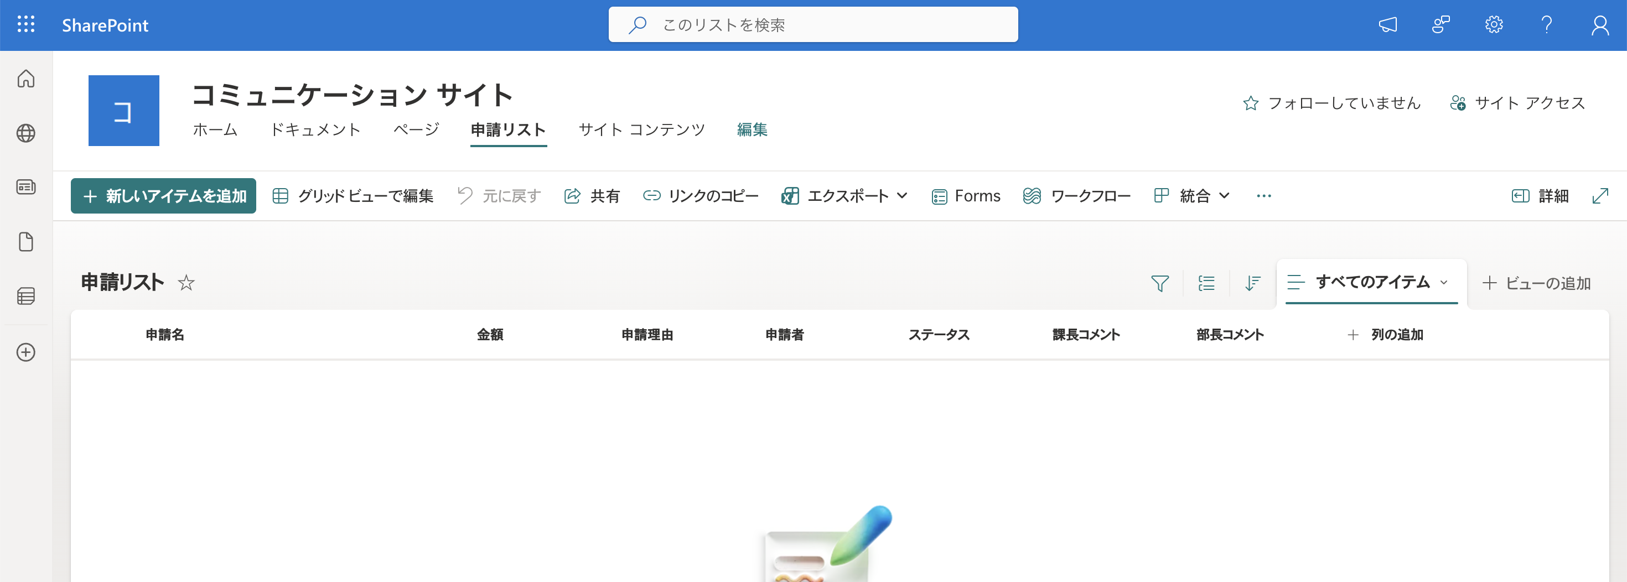Click the expand content arrow icon

click(x=1600, y=196)
